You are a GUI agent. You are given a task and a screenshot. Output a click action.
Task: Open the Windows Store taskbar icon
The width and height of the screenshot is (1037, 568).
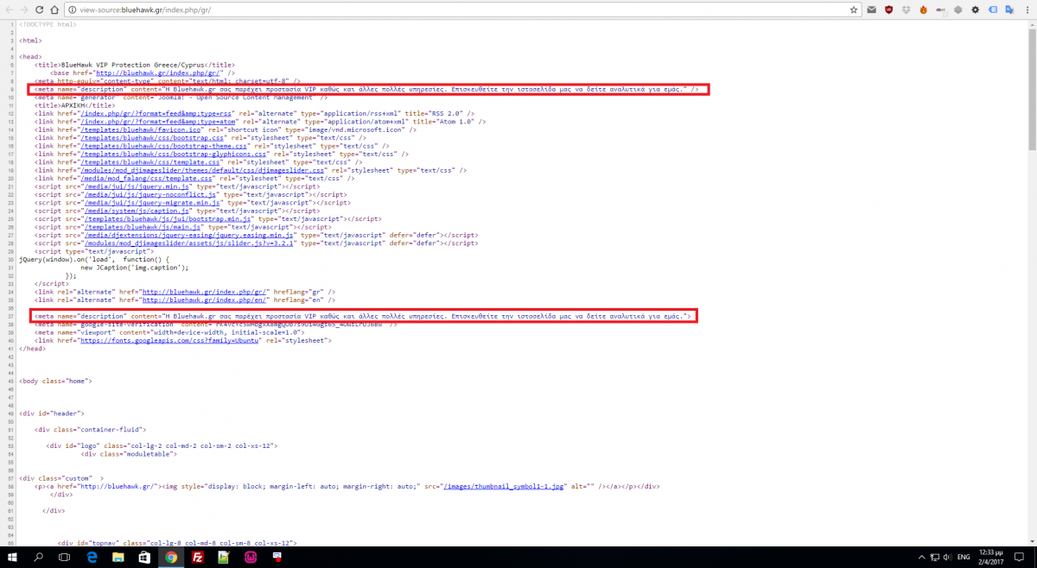click(144, 558)
